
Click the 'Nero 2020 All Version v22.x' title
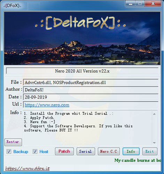(x=82, y=71)
